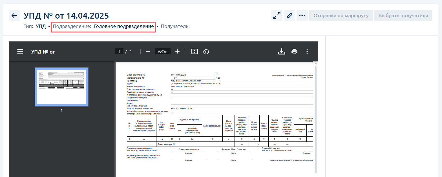This screenshot has width=442, height=177.
Task: Select page 1 thumbnail in sidebar
Action: tap(61, 87)
